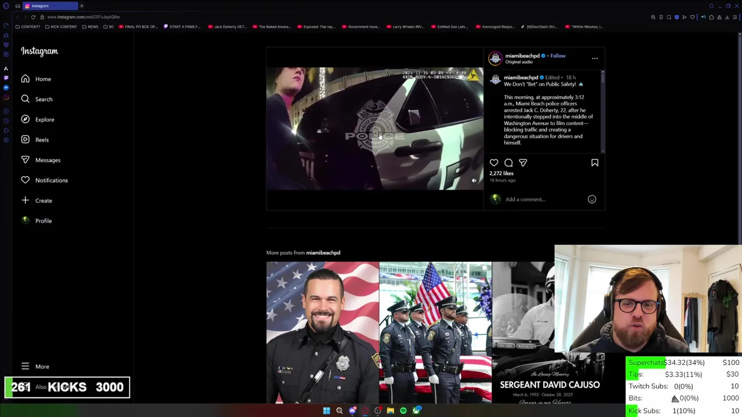Open Create new post option
742x417 pixels.
click(37, 200)
